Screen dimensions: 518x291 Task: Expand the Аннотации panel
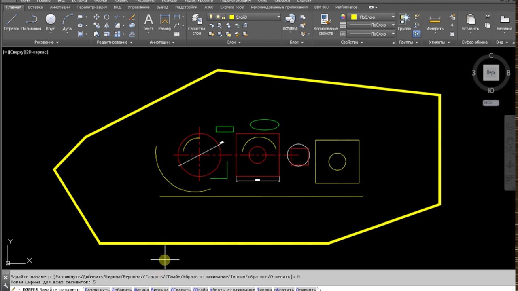(x=162, y=42)
